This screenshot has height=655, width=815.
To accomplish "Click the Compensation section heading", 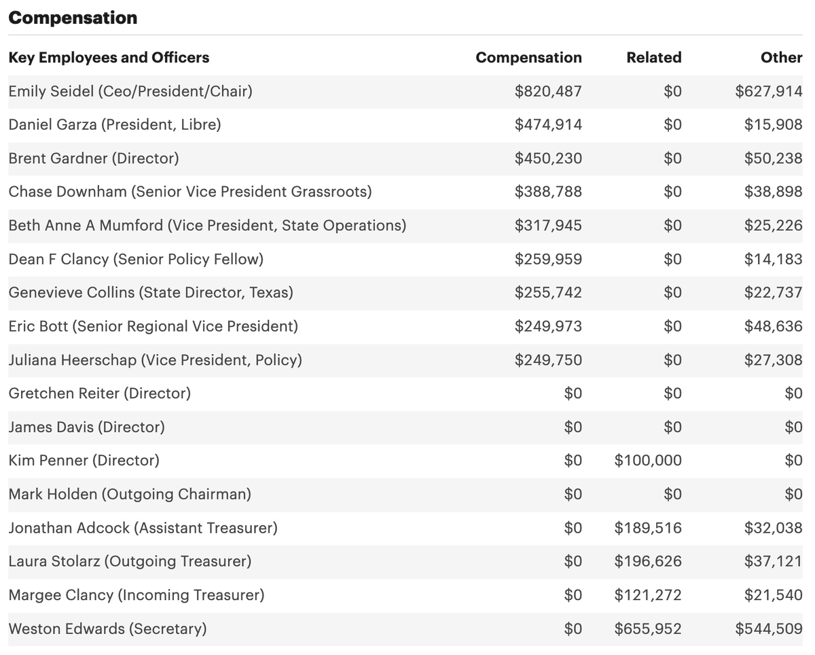I will pyautogui.click(x=73, y=18).
